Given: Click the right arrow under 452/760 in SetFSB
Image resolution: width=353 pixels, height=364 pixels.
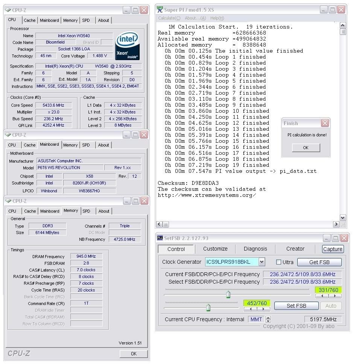Looking at the screenshot, I should [263, 309].
